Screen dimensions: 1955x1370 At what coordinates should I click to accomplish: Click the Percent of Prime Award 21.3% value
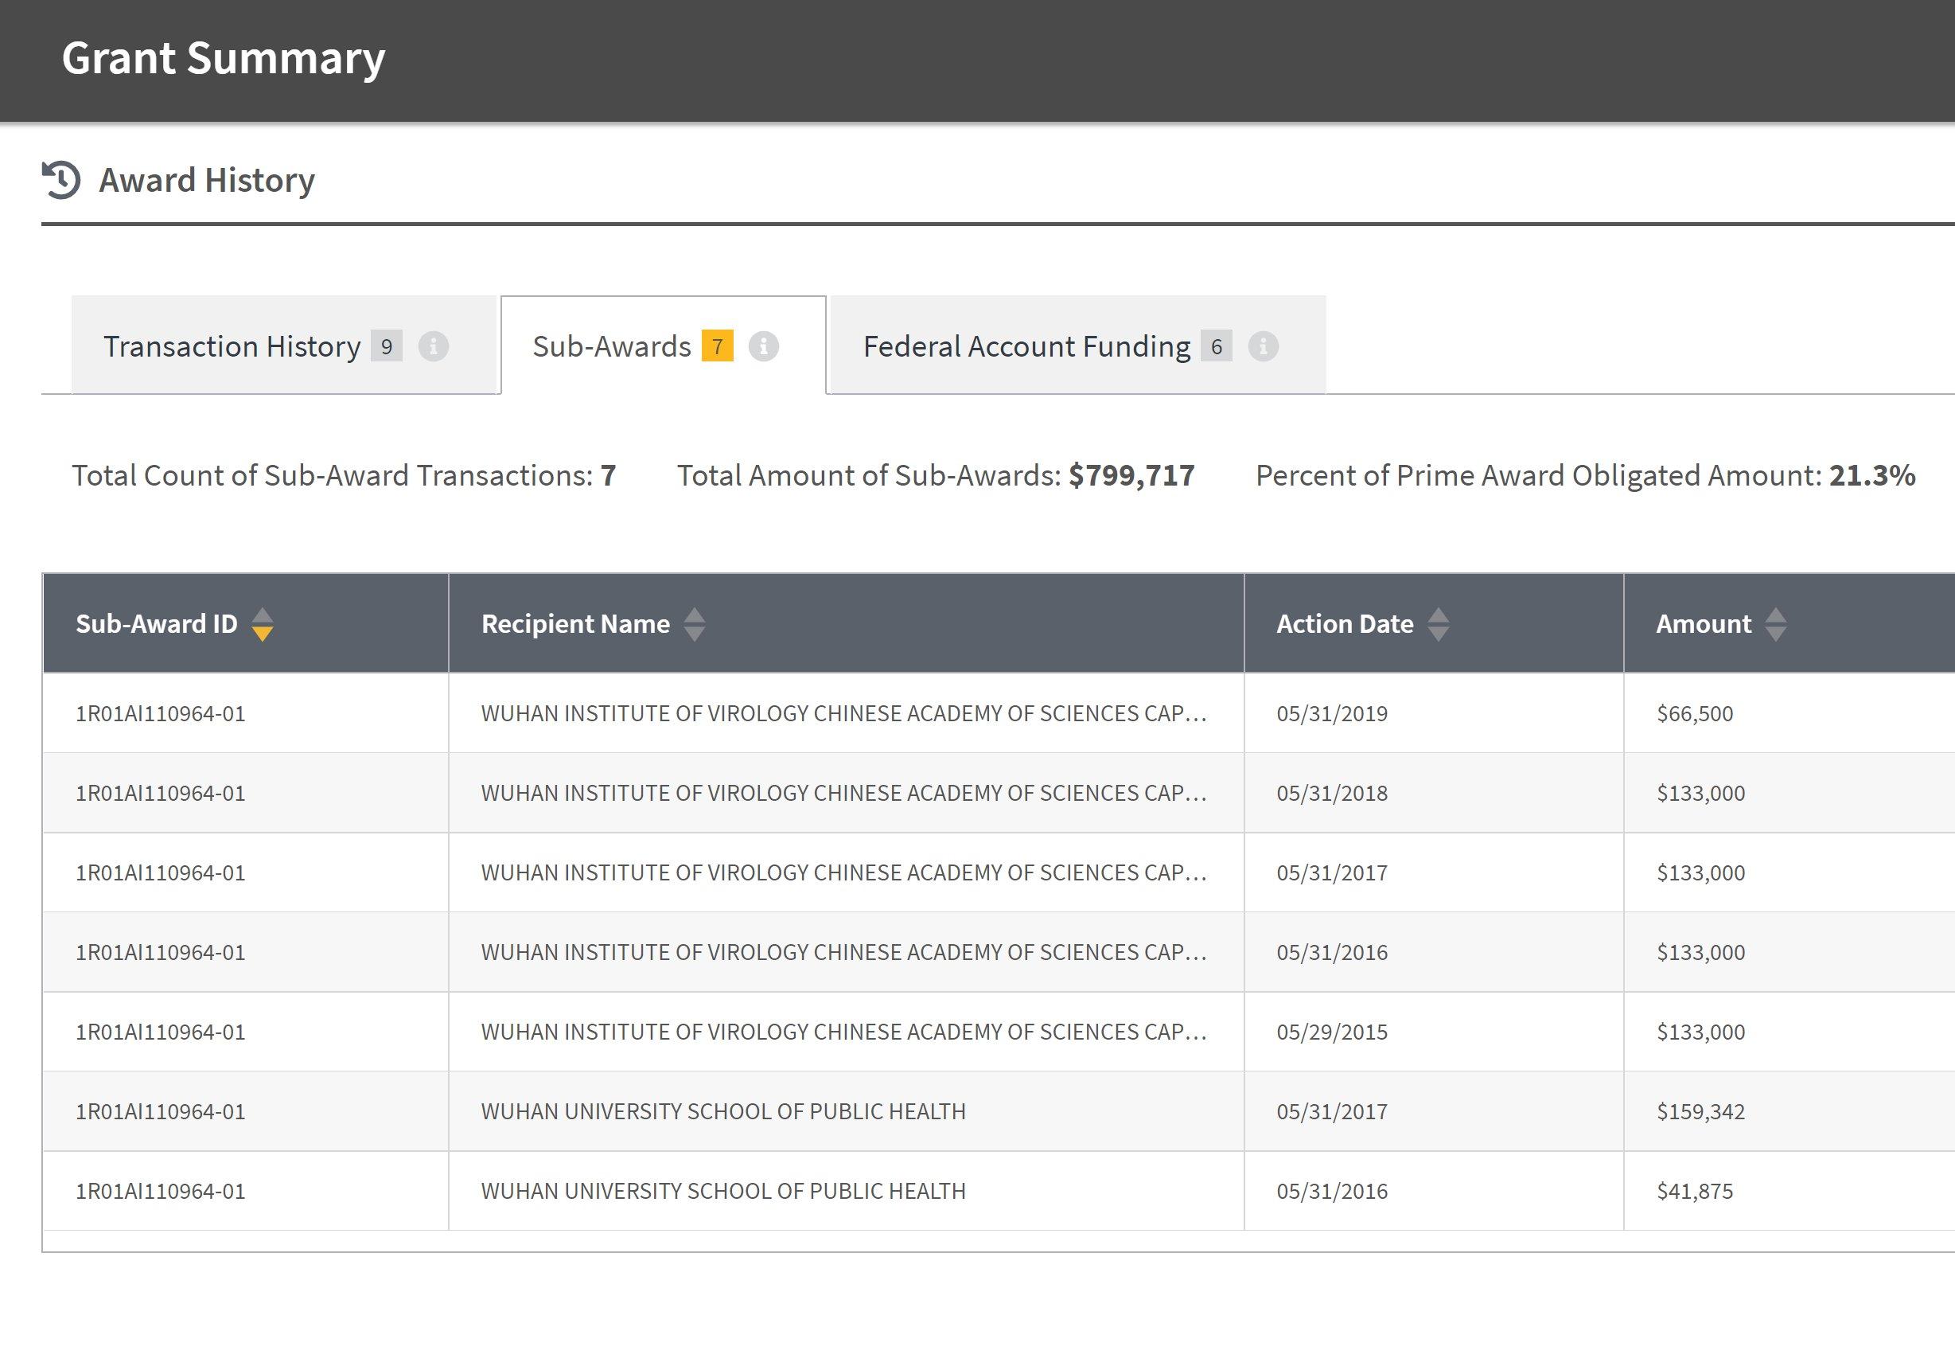pos(1872,475)
